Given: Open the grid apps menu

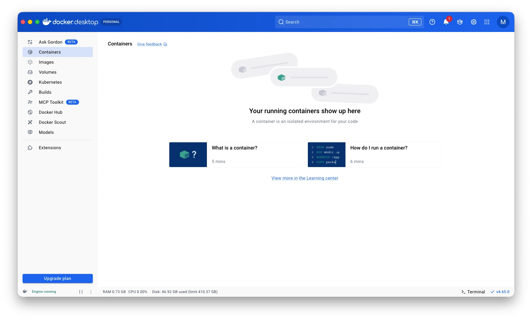Looking at the screenshot, I should [487, 22].
